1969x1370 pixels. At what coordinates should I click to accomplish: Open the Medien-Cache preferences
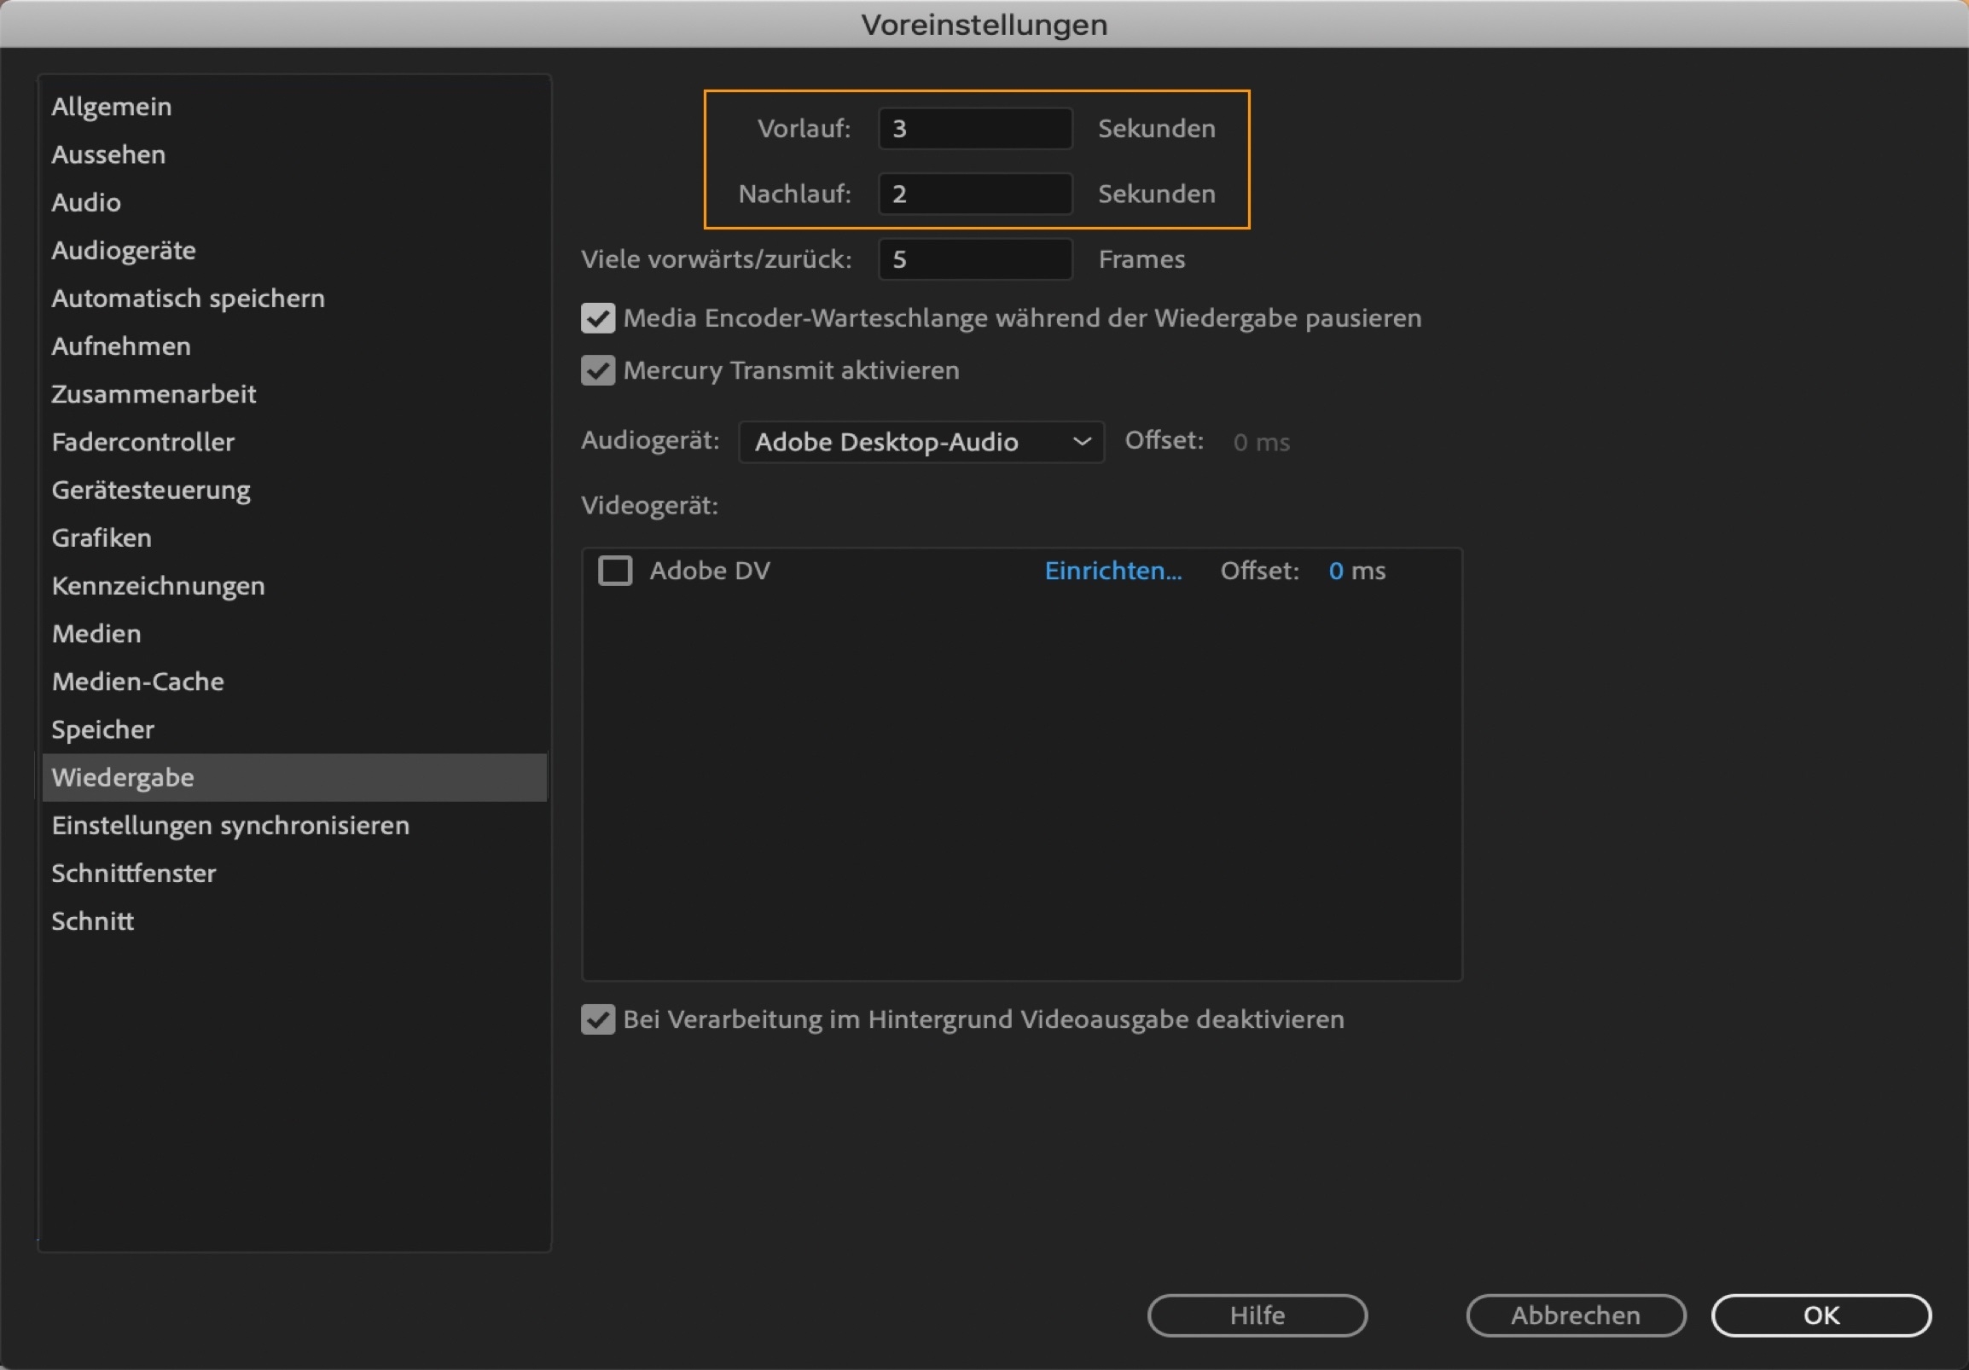137,682
